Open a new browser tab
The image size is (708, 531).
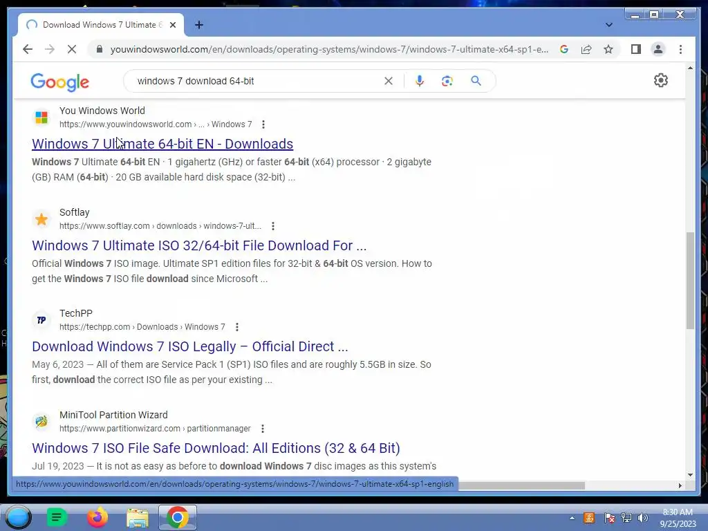[x=198, y=25]
